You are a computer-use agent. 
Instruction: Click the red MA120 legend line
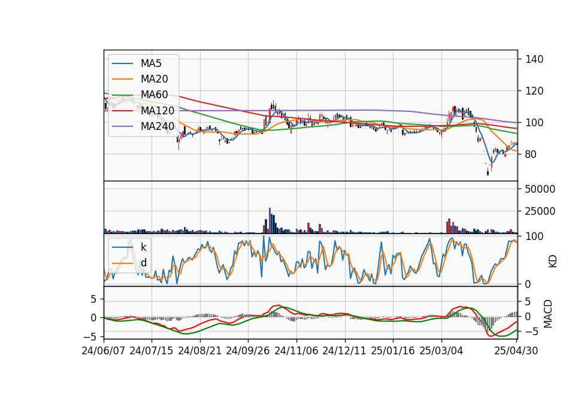[x=122, y=111]
